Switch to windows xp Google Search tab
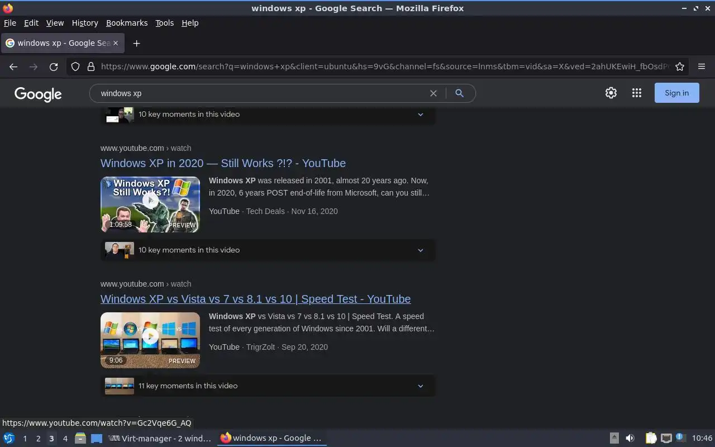Screen dimensions: 715x447 coord(61,43)
